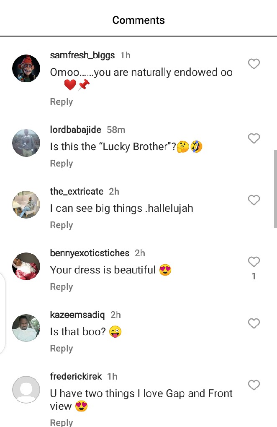
Task: Open the_extricate's profile photo
Action: point(26,204)
